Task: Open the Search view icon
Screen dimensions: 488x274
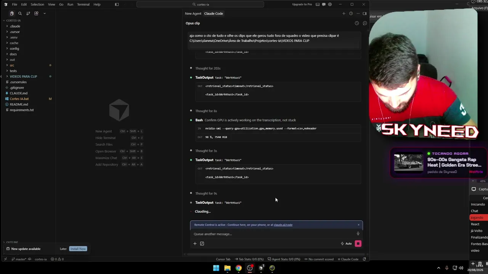Action: (x=20, y=13)
